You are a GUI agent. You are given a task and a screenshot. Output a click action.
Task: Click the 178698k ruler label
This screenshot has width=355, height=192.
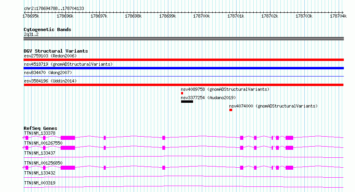pyautogui.click(x=133, y=16)
